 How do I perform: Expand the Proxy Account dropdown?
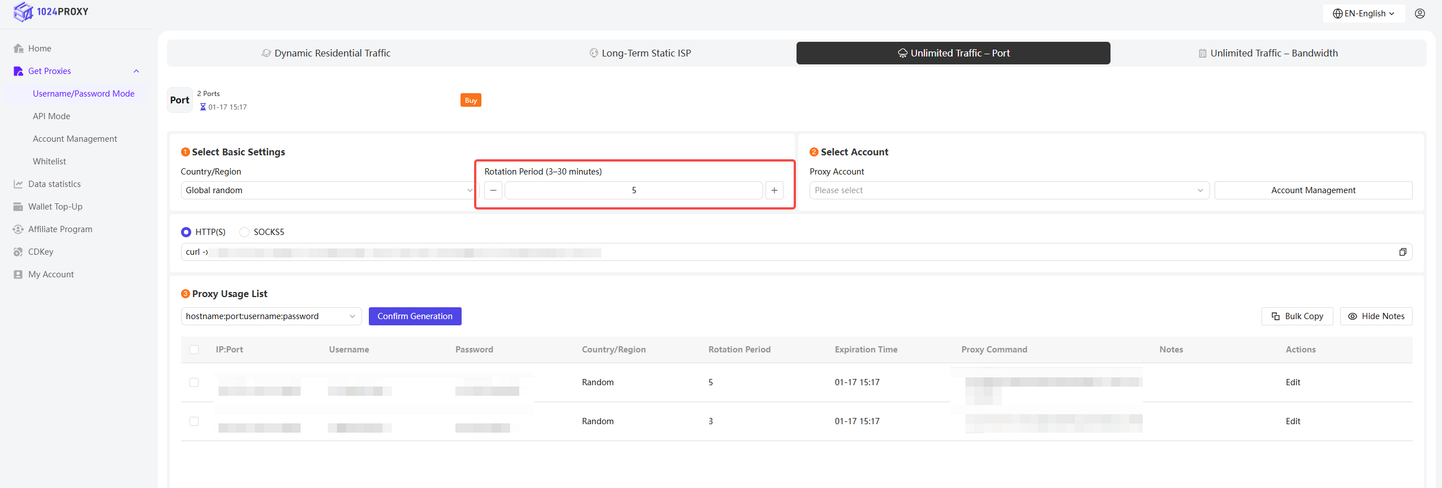click(x=1009, y=190)
